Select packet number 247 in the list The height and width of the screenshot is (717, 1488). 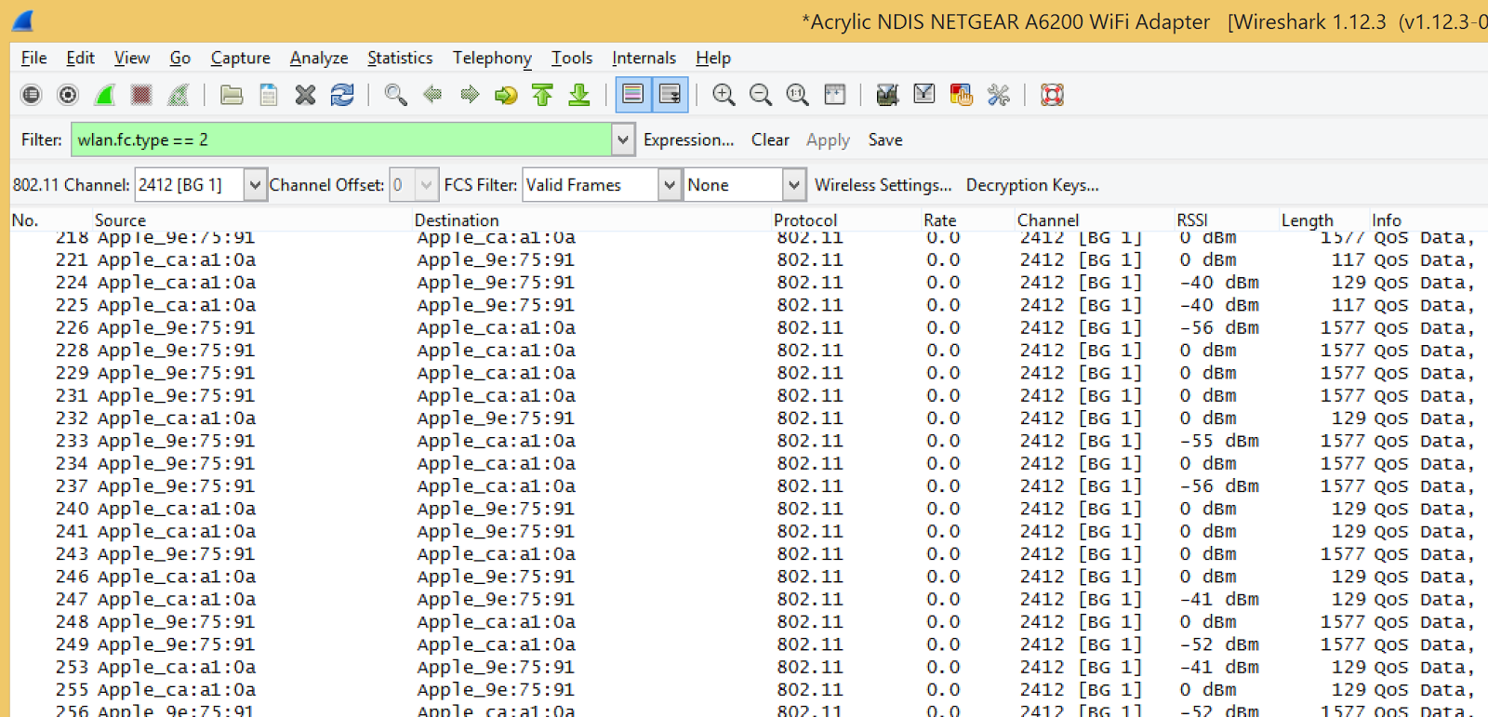tap(749, 599)
